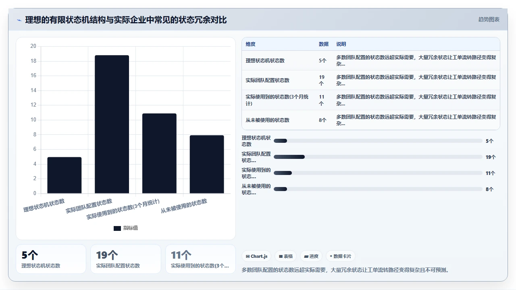Click the 理想状态机状态数 x-axis label
Screen dimensions: 516x290
44,205
